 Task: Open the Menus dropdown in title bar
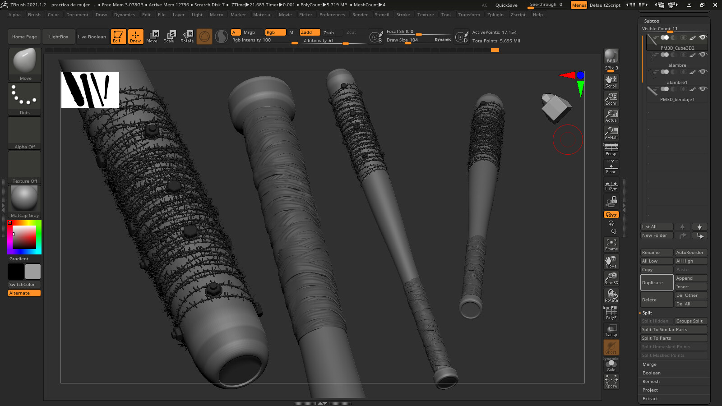point(579,5)
